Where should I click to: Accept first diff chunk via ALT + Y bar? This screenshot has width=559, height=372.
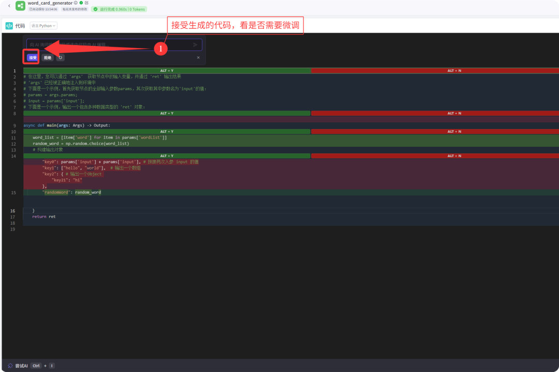click(167, 70)
